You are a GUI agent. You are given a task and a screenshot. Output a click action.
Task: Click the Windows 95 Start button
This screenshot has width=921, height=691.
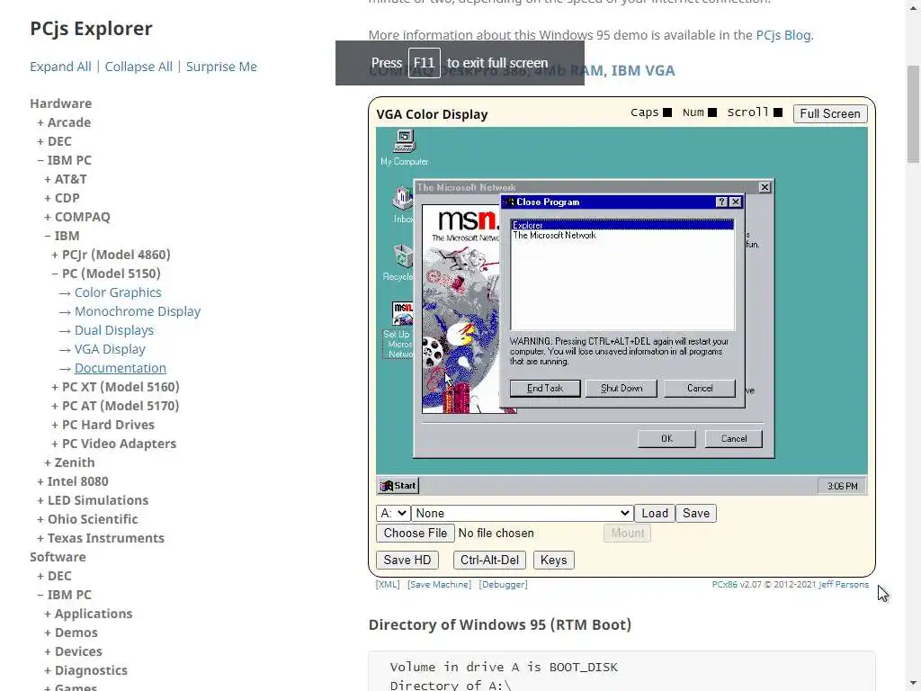(x=398, y=485)
